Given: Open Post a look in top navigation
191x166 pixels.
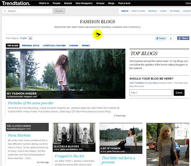Looking at the screenshot, I should pyautogui.click(x=124, y=3).
